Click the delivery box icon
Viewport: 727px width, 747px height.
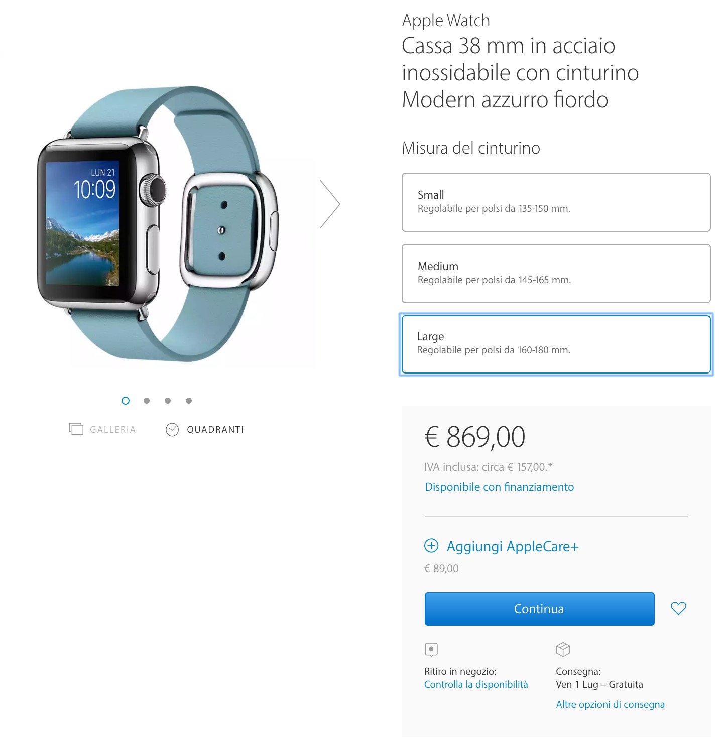563,649
